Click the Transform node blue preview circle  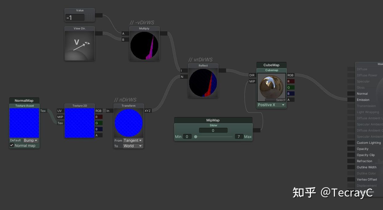tap(129, 123)
